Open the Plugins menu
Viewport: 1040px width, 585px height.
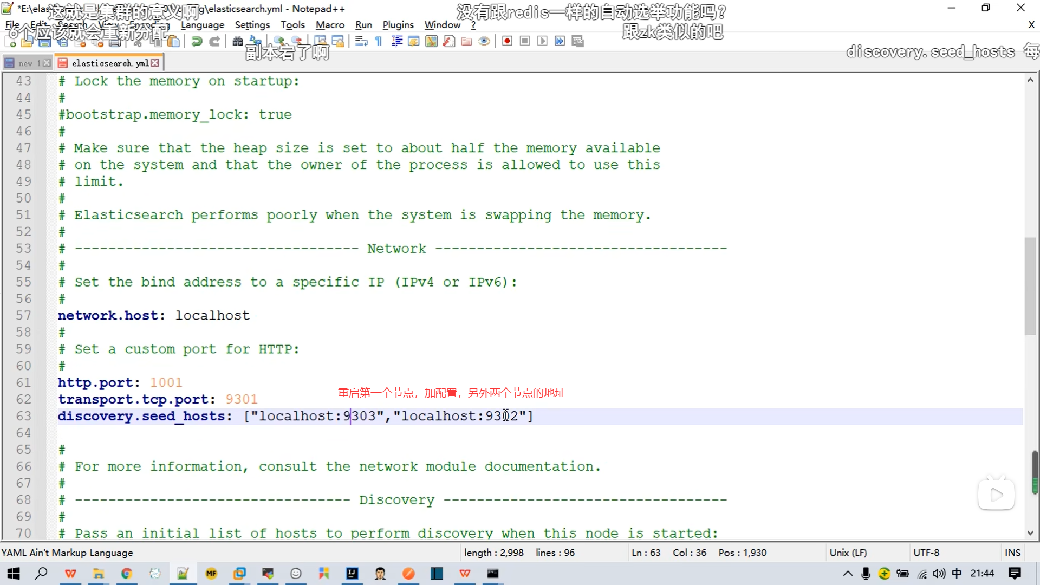tap(398, 25)
